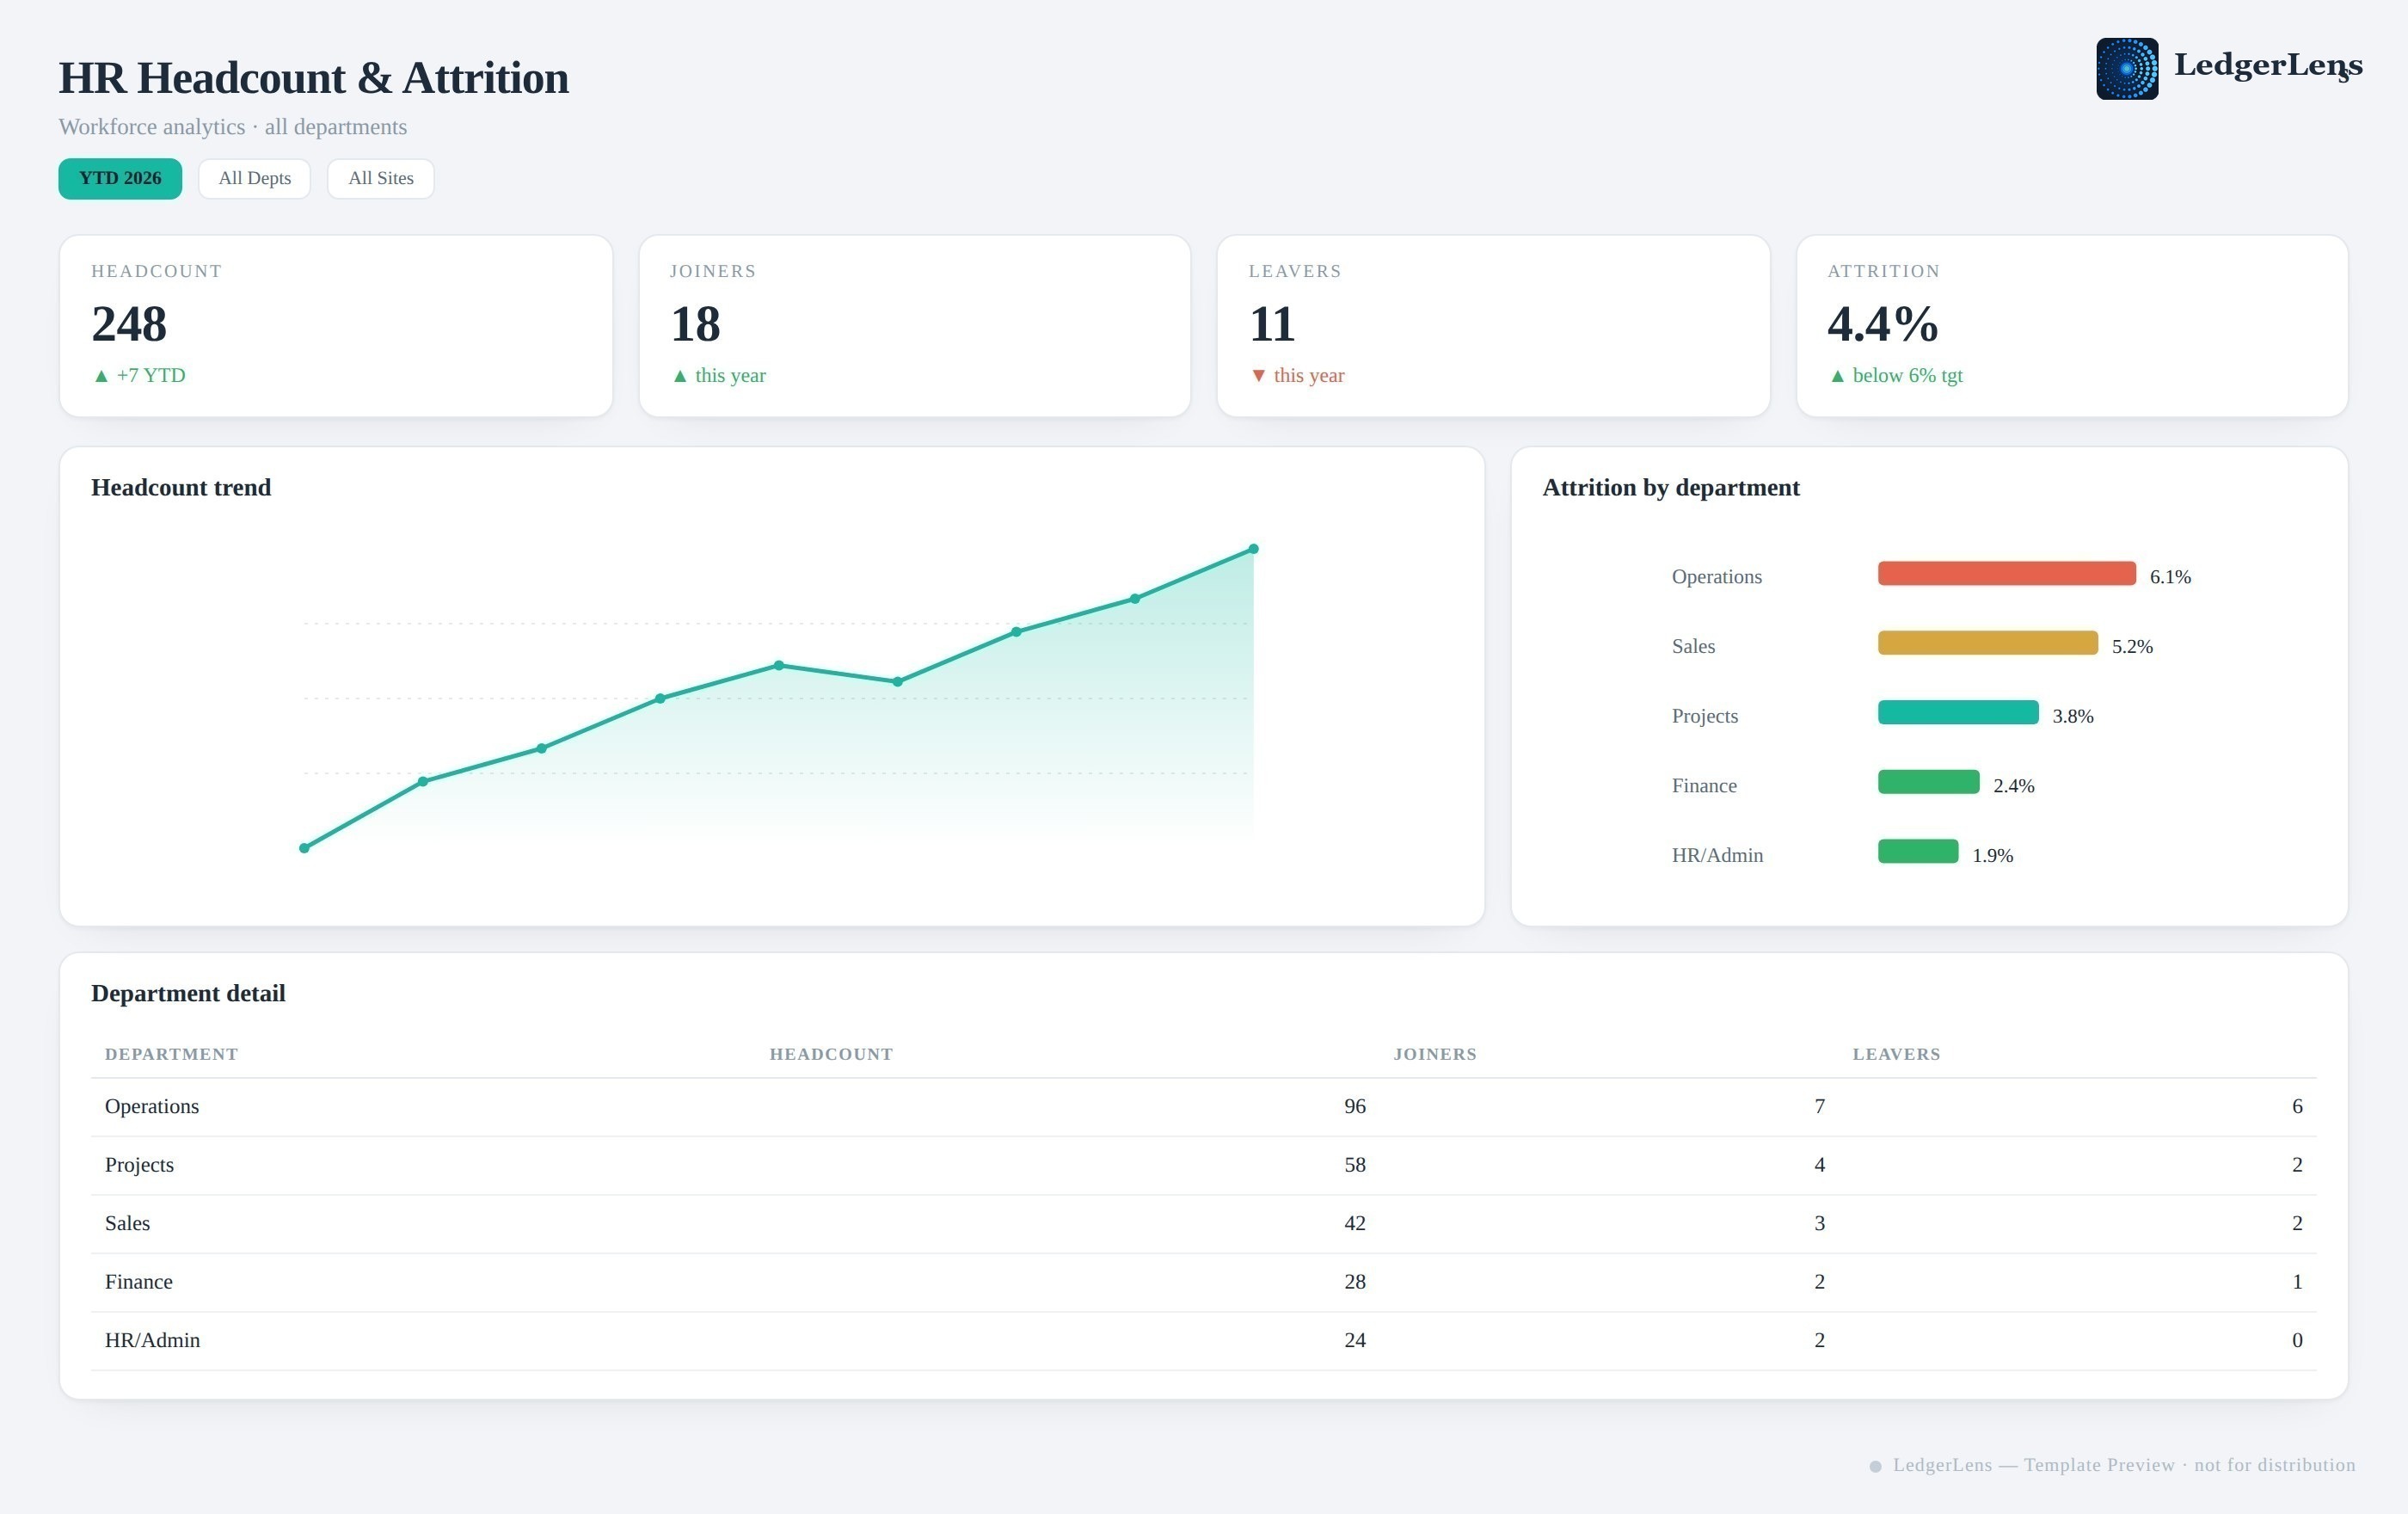
Task: Click the 6.1% attrition label
Action: [x=2170, y=577]
